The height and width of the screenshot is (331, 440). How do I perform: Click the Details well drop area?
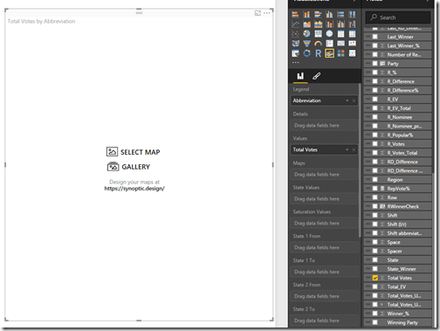point(324,126)
